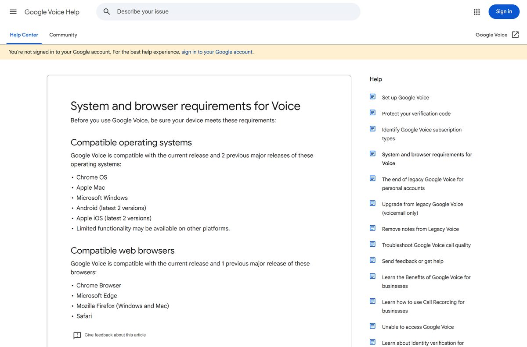
Task: Click article icon next to Learn how to use Call Recording
Action: (x=372, y=301)
